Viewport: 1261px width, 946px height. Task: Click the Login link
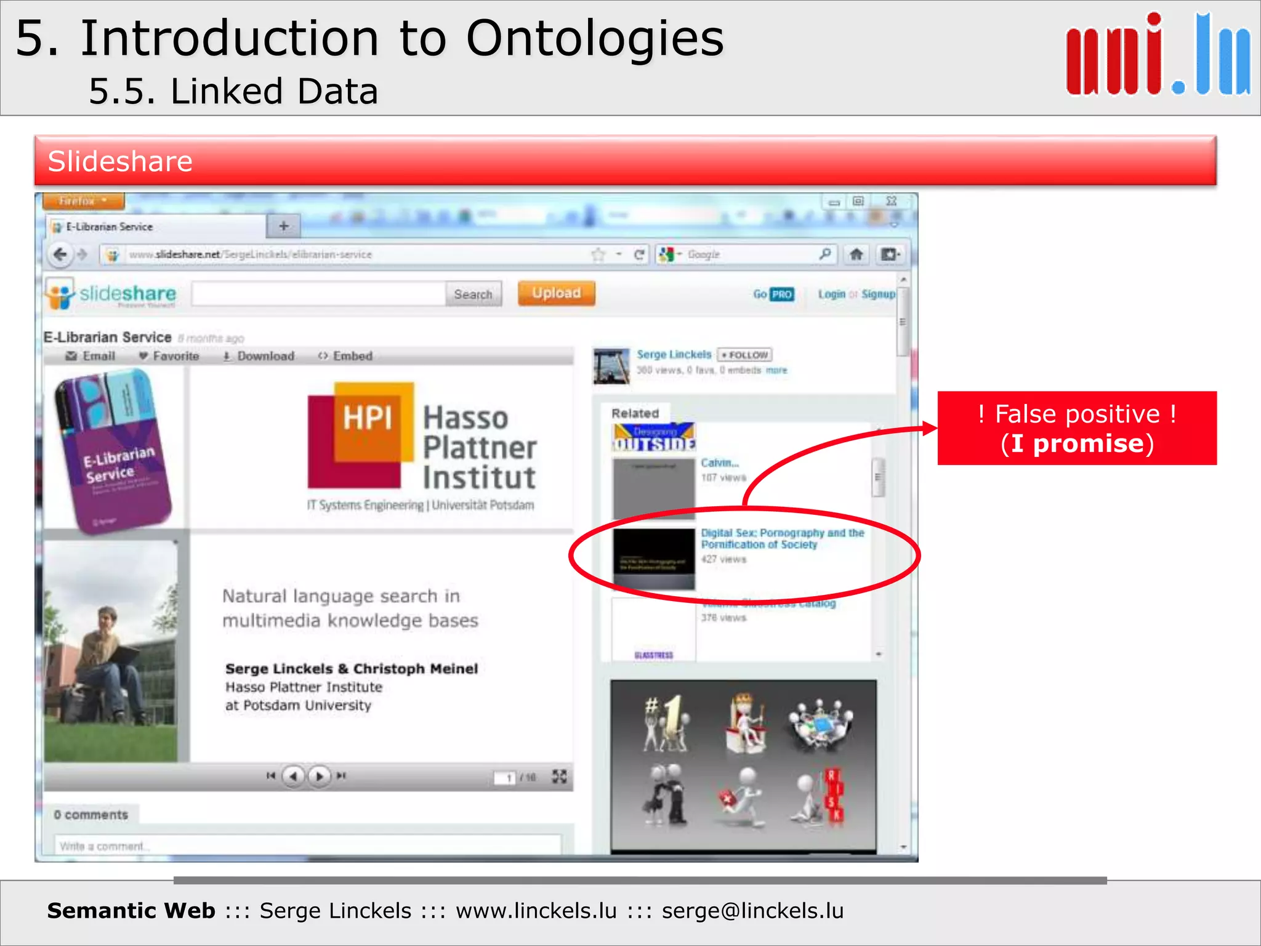(832, 294)
